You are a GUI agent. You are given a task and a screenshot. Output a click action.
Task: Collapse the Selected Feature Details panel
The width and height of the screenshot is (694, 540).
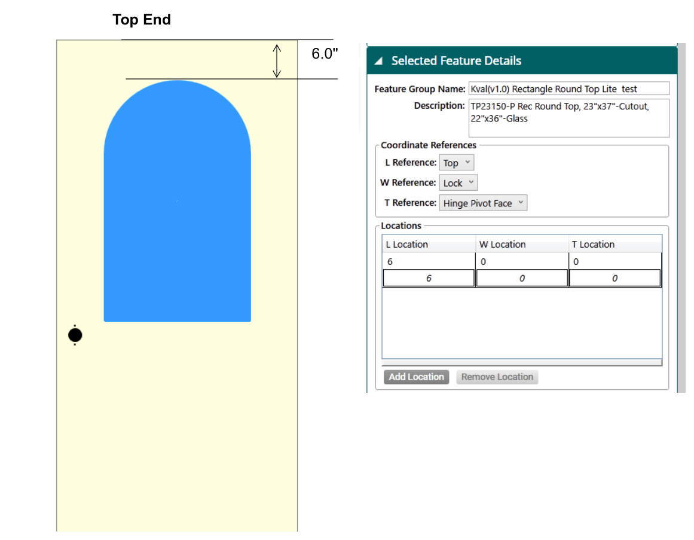point(378,61)
